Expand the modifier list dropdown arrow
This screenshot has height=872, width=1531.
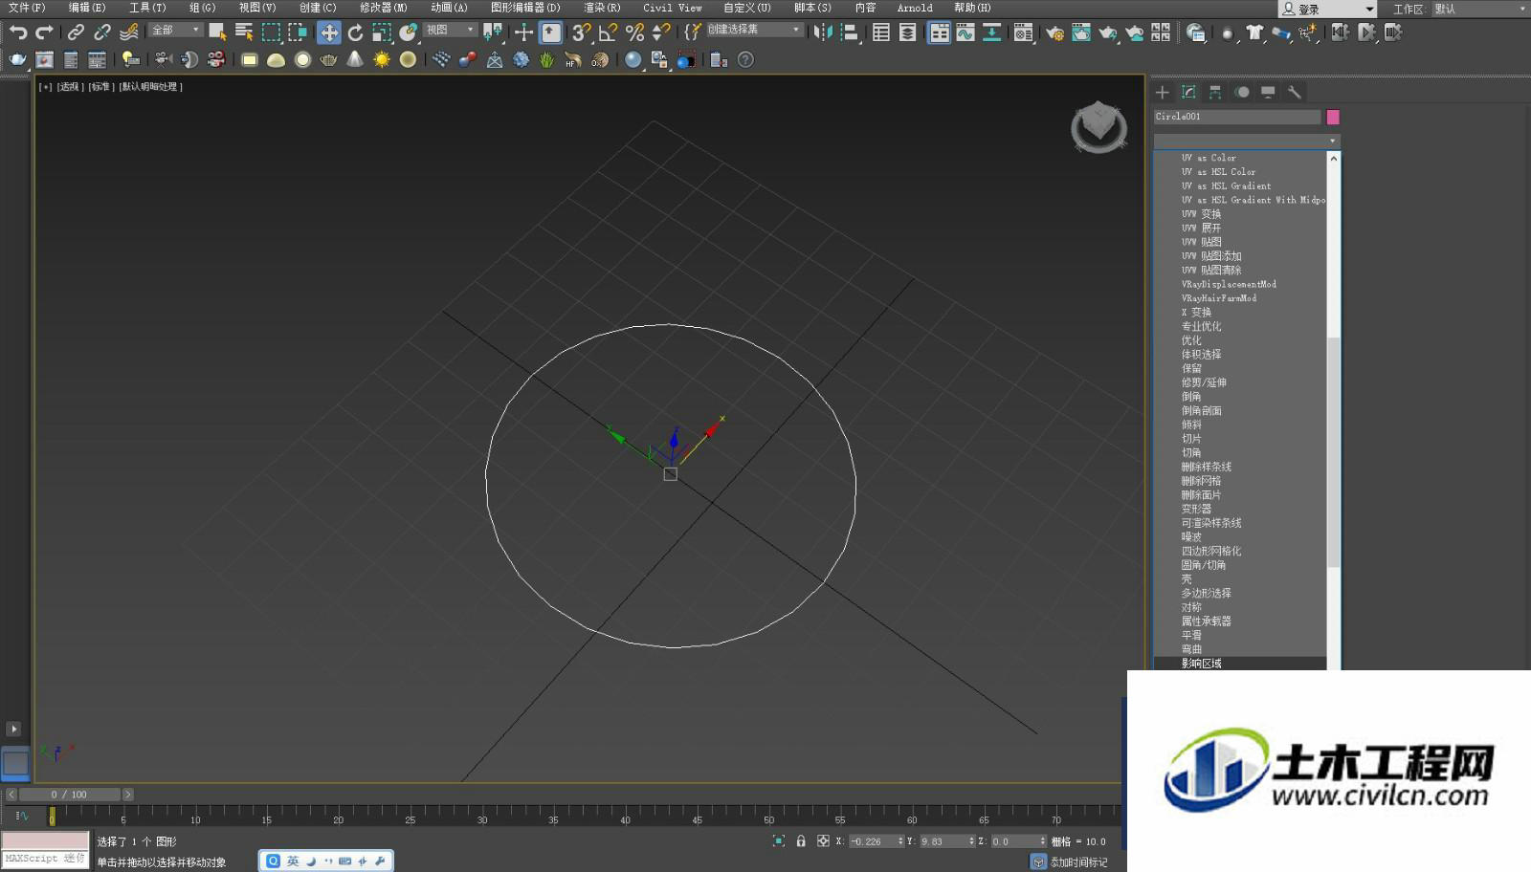(1332, 141)
